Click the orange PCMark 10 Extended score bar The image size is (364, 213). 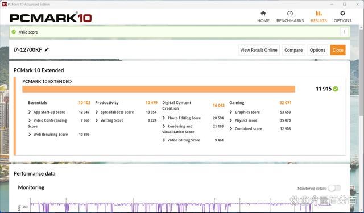coord(159,89)
